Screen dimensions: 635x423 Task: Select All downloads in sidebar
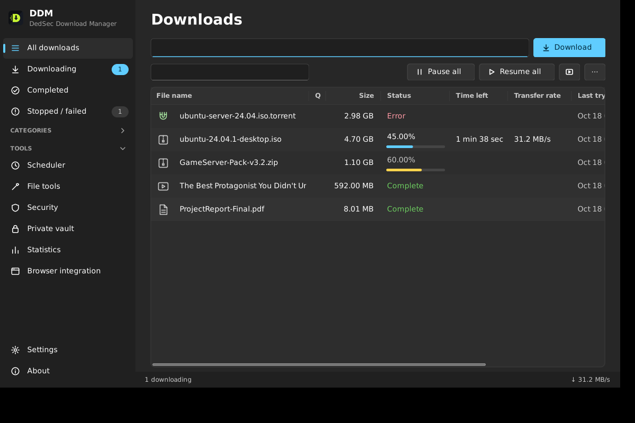point(68,48)
